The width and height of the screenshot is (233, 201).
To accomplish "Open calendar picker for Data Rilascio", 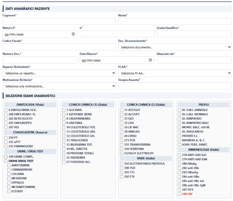I will [150, 60].
